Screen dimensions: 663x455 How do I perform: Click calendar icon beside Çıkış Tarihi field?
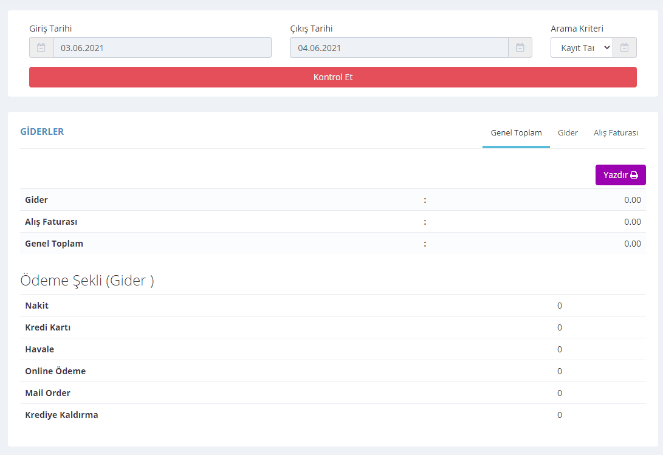click(x=520, y=48)
